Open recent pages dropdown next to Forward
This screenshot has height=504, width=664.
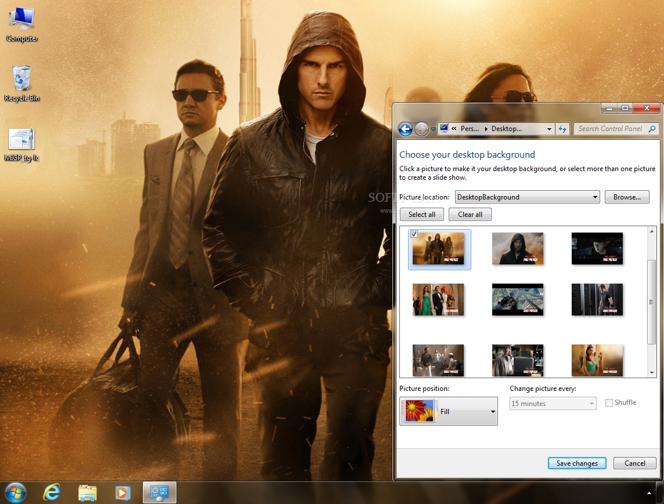[x=433, y=129]
